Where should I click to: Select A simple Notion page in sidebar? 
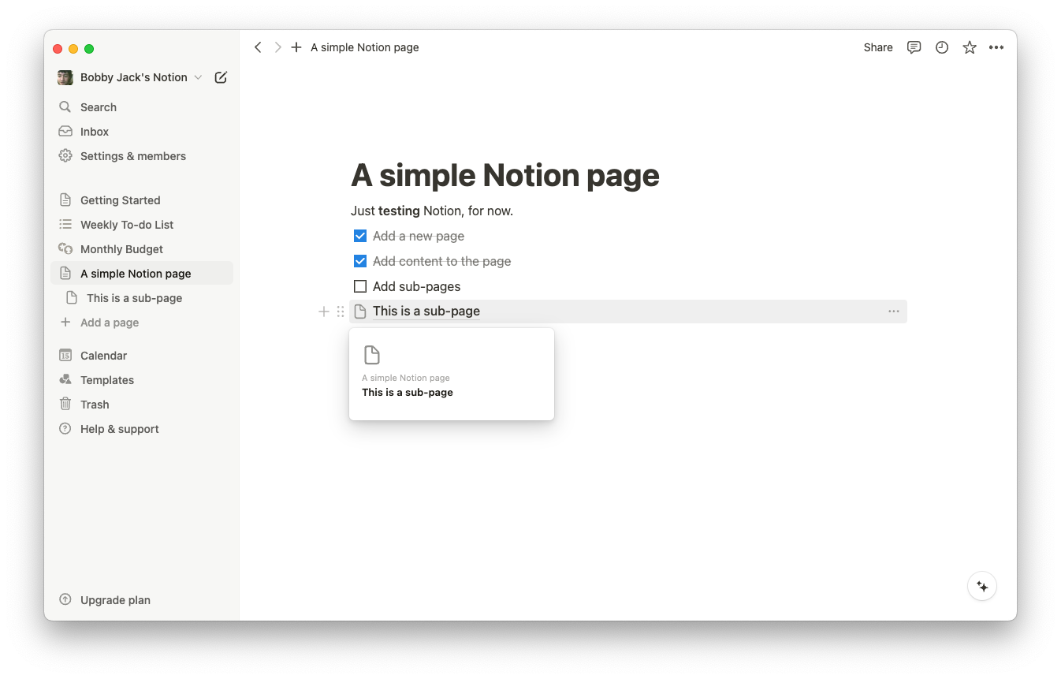click(x=142, y=273)
